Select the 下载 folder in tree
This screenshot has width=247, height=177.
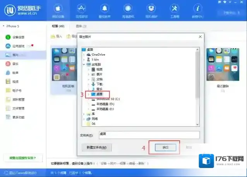97,84
